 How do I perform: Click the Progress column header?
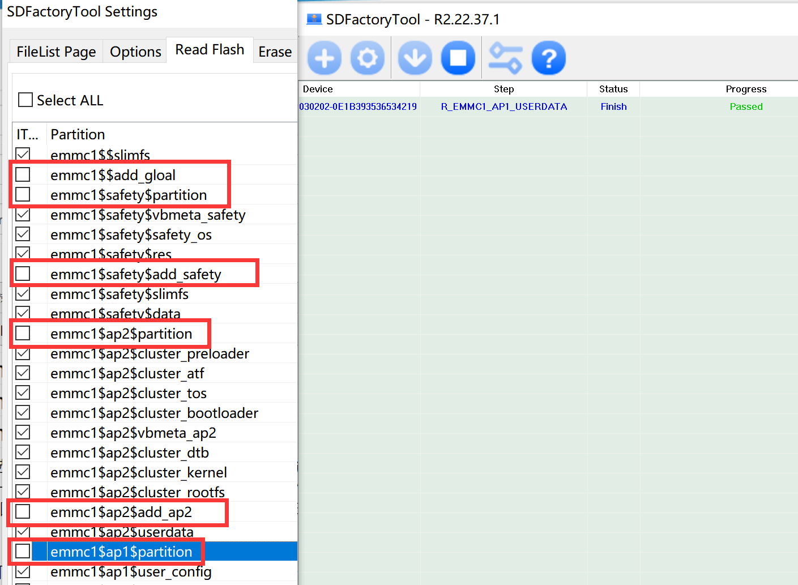[x=746, y=89]
